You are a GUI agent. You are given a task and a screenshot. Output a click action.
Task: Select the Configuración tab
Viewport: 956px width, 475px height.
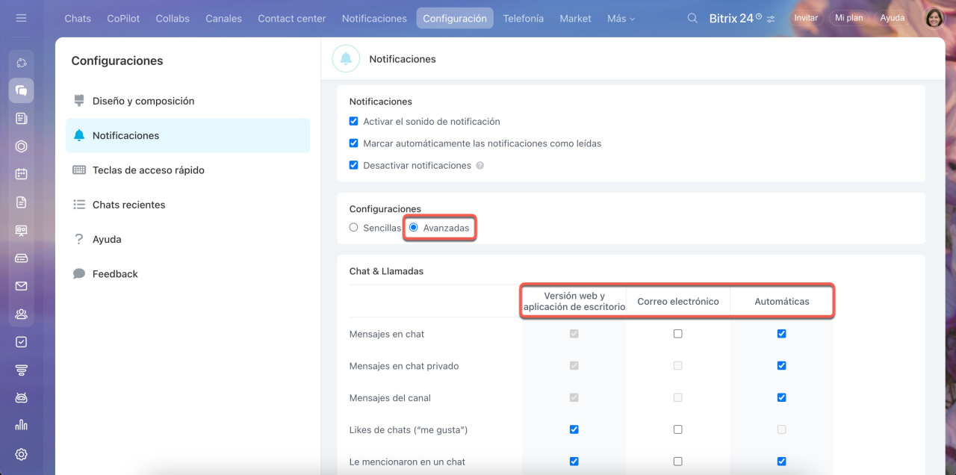tap(455, 19)
